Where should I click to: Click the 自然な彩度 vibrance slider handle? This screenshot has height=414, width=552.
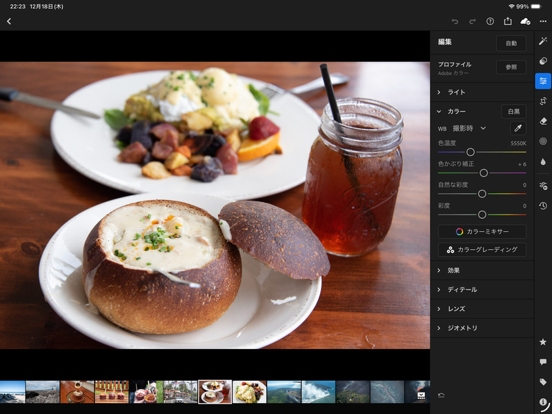[482, 194]
